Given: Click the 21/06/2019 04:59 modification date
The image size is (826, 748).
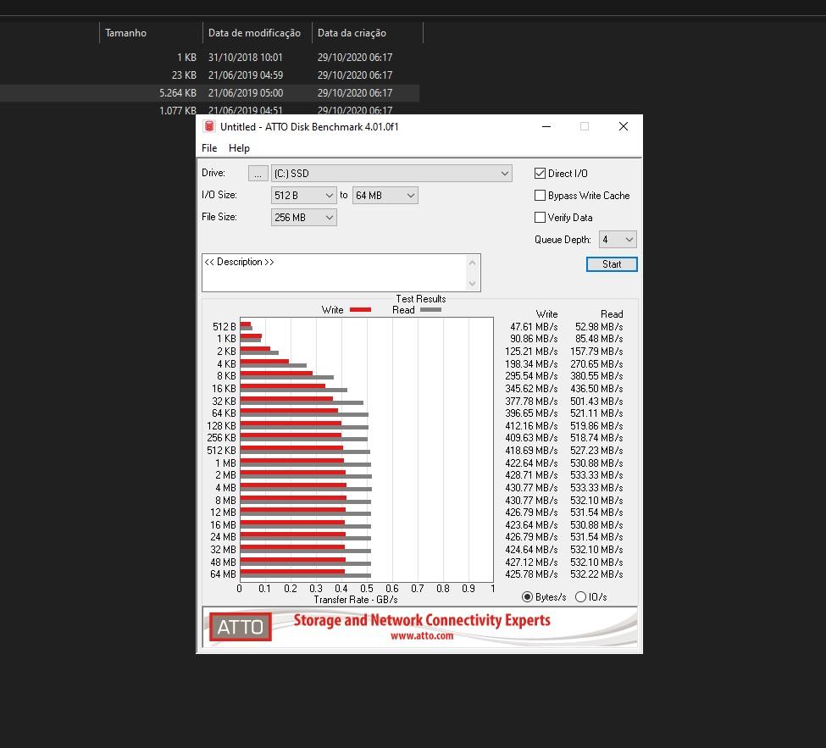Looking at the screenshot, I should point(246,75).
